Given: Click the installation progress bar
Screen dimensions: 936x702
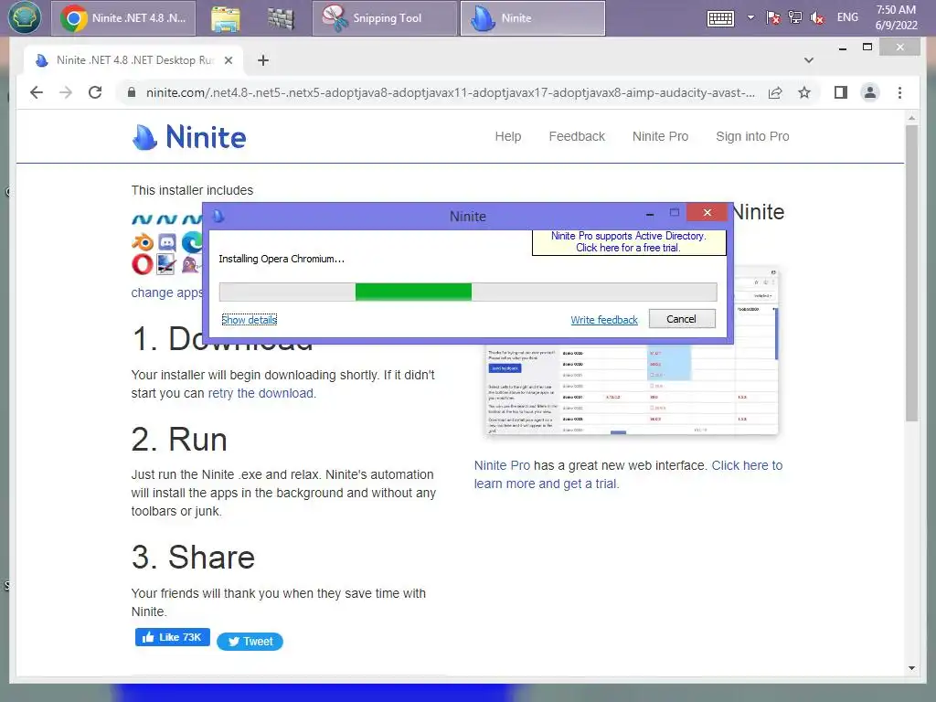Looking at the screenshot, I should [468, 292].
